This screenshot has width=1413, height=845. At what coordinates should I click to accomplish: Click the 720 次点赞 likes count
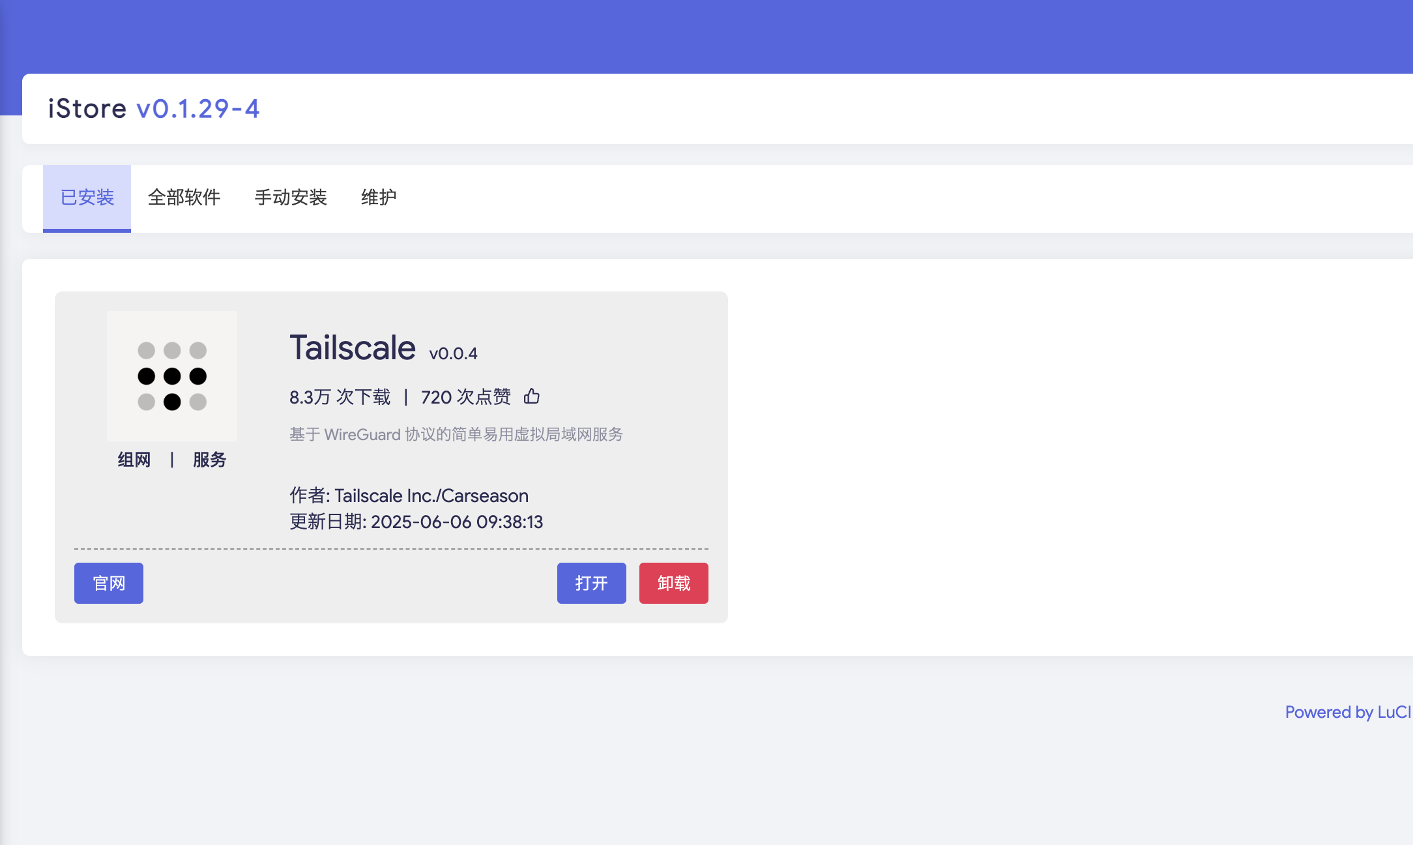466,397
